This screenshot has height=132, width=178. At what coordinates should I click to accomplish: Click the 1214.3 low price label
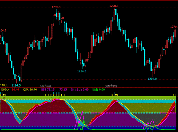click(82, 71)
